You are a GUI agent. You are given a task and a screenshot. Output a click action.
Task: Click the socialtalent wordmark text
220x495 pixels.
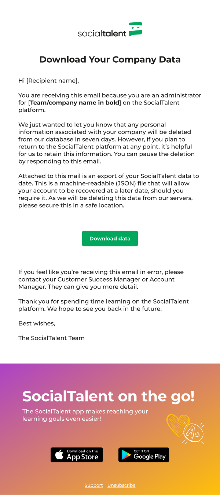pos(102,33)
